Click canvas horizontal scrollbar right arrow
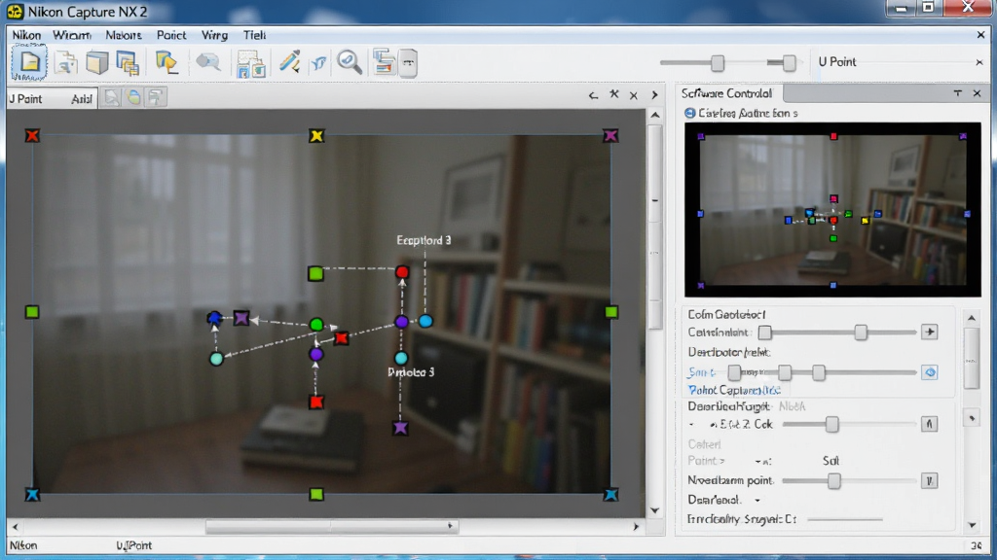Screen dimensions: 997x560 [636, 526]
